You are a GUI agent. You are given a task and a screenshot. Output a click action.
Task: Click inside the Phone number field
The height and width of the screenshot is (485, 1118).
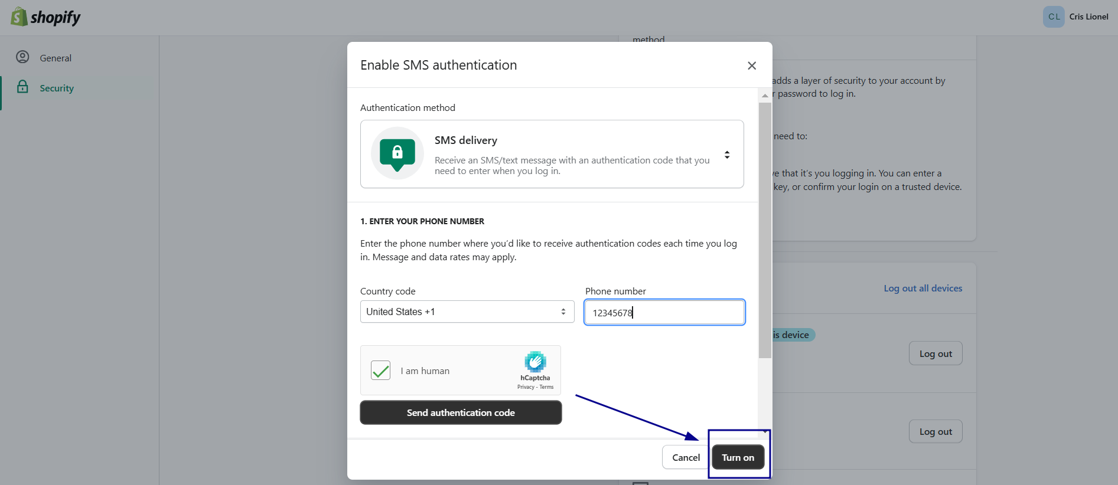[x=664, y=312]
